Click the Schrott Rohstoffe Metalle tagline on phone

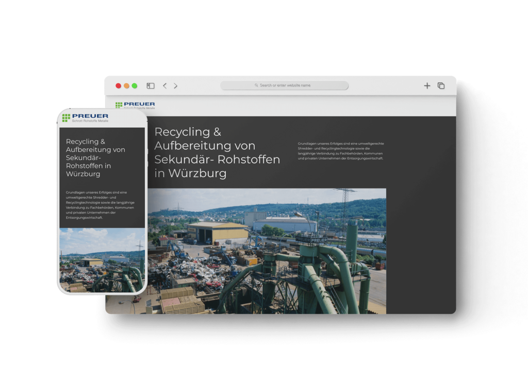click(90, 120)
